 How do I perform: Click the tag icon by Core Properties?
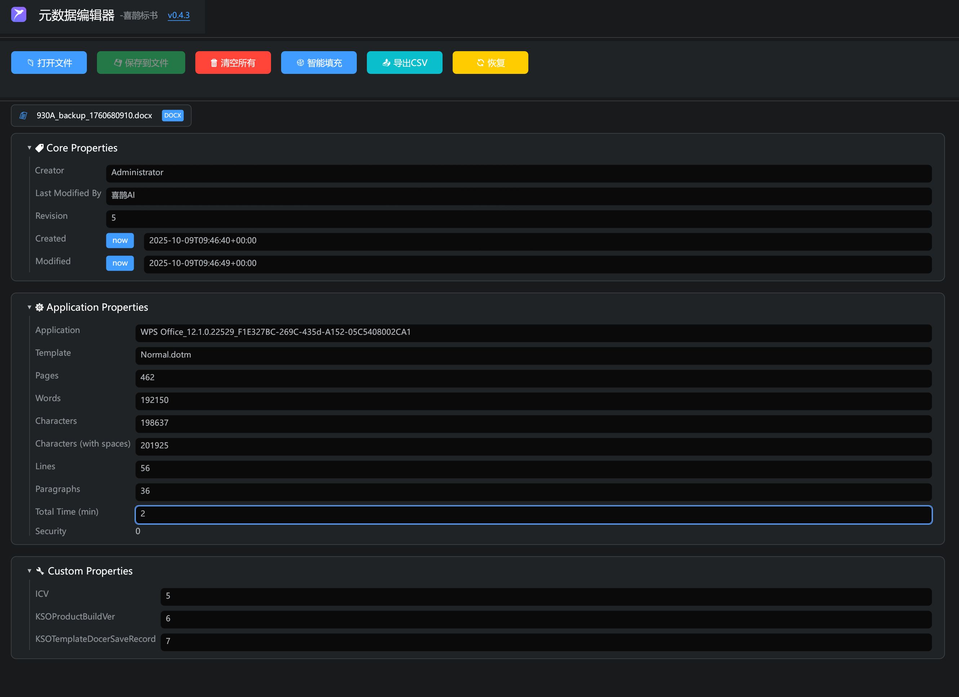pyautogui.click(x=39, y=148)
